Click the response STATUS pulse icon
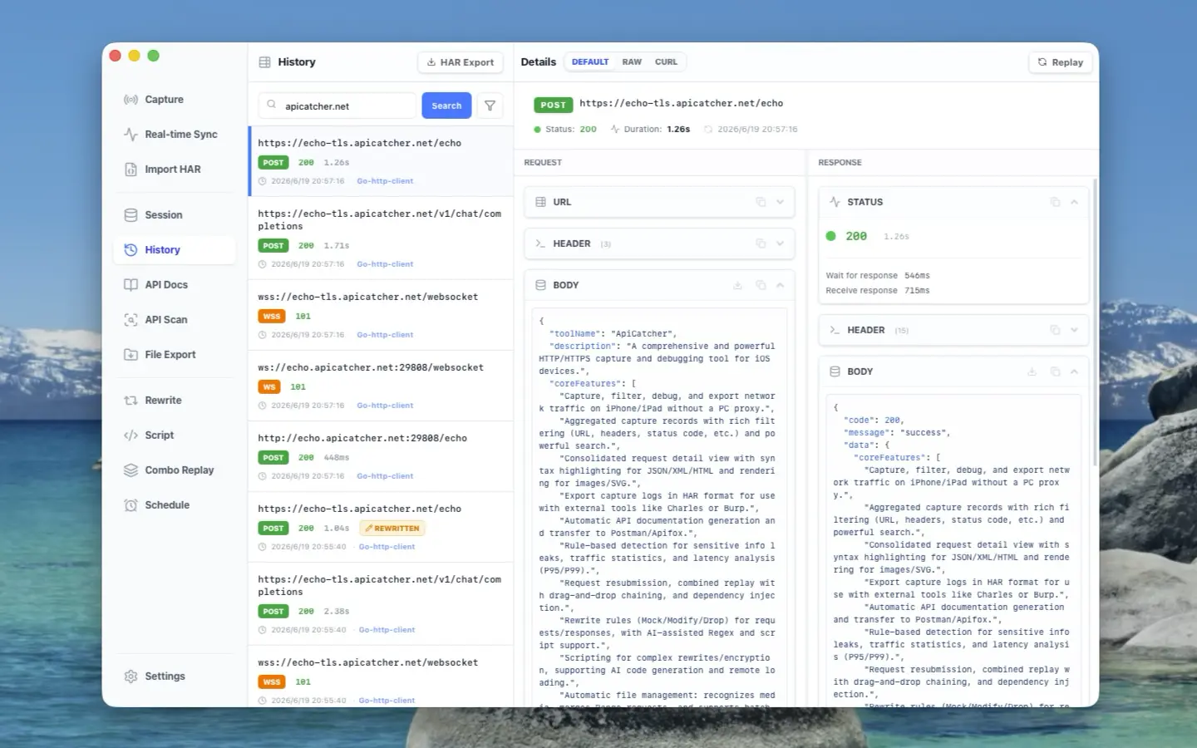 click(835, 202)
